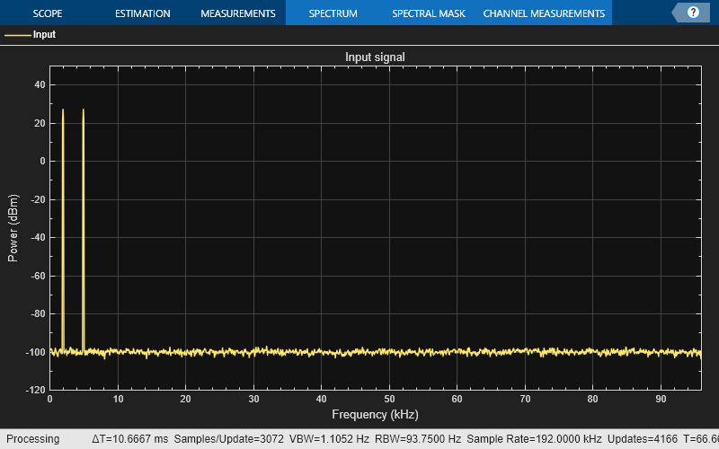The image size is (719, 449).
Task: Click the Updates=4166 status entry
Action: tap(643, 438)
